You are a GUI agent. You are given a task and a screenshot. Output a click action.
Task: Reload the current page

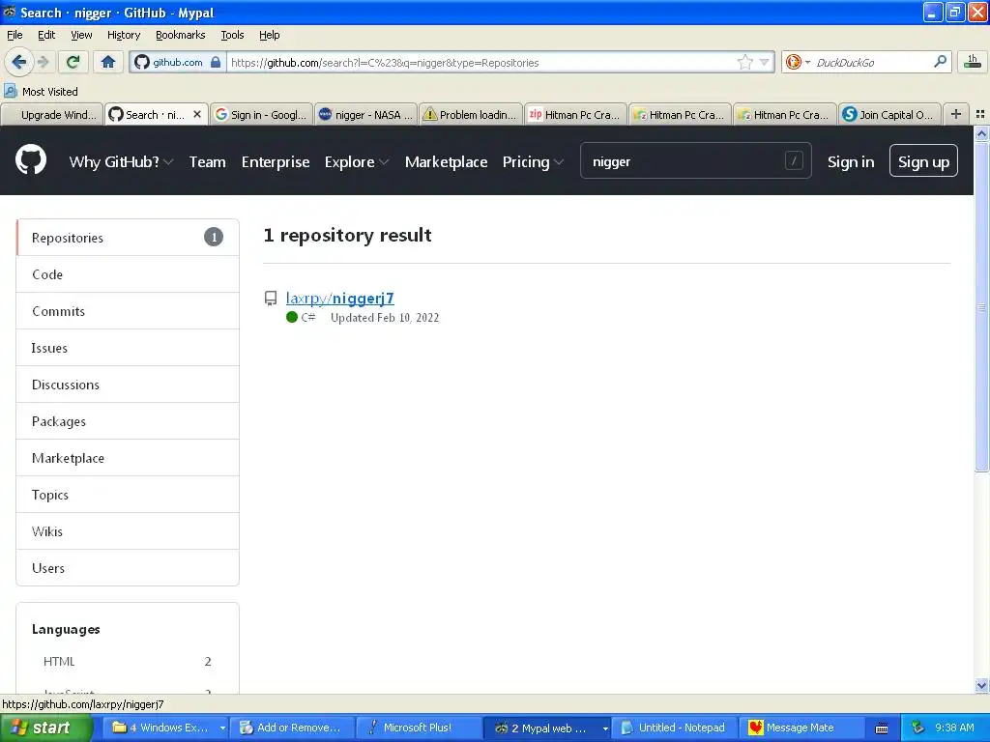[x=73, y=62]
